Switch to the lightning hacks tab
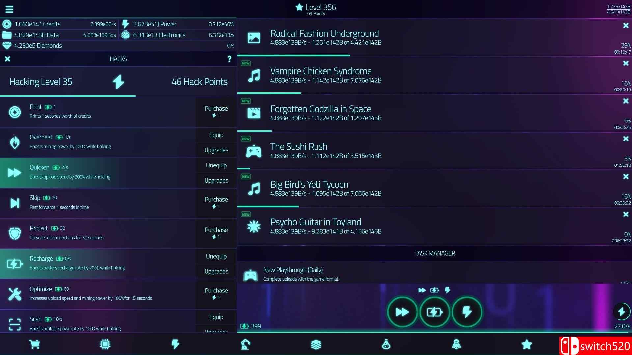The image size is (632, 355). point(175,344)
